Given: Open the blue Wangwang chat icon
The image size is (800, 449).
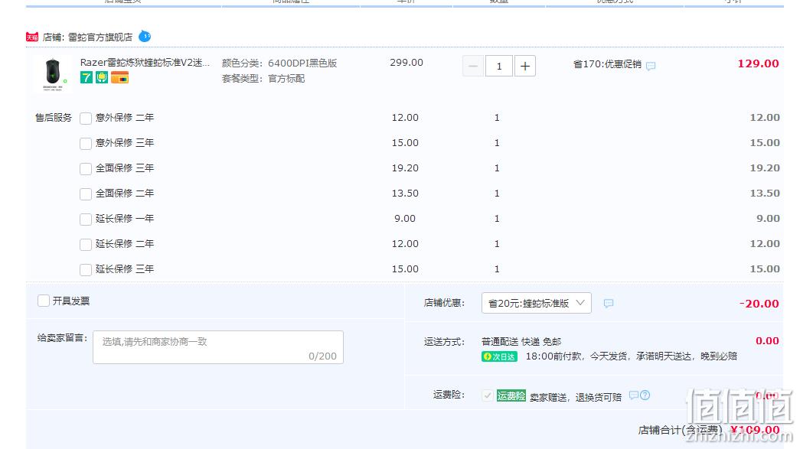Looking at the screenshot, I should point(145,36).
